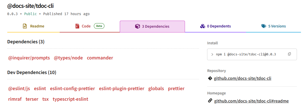The height and width of the screenshot is (107, 308).
Task: Switch to the Readme tab
Action: click(33, 26)
